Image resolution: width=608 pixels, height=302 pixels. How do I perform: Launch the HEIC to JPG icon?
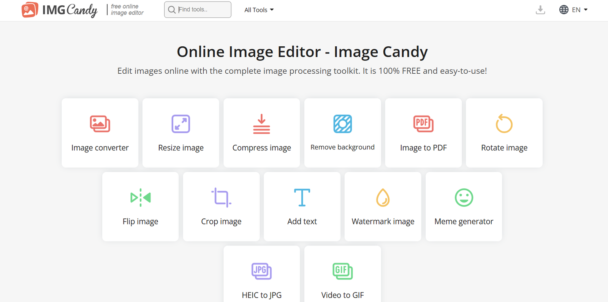(261, 271)
